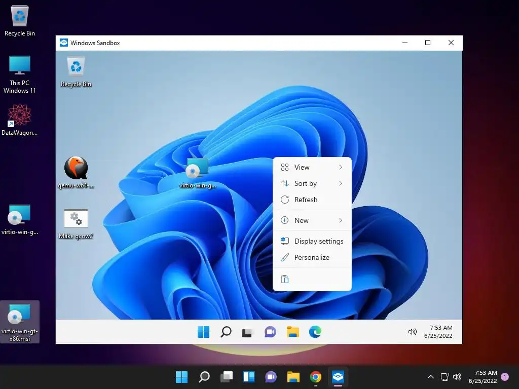Select virtio-win-g... icon on host desktop
This screenshot has width=519, height=389.
pos(20,220)
